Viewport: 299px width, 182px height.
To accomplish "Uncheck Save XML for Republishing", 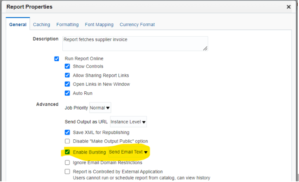I will pos(67,132).
